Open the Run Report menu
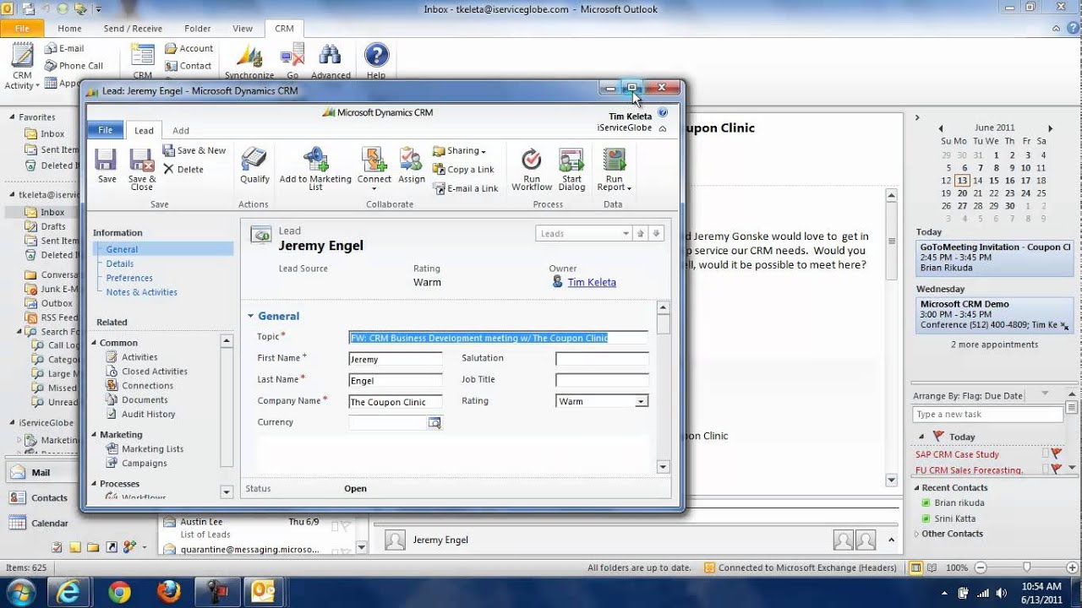The height and width of the screenshot is (608, 1082). click(615, 169)
